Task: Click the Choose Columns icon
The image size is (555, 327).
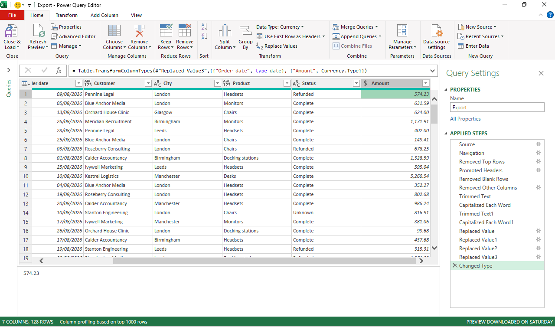Action: (x=114, y=31)
